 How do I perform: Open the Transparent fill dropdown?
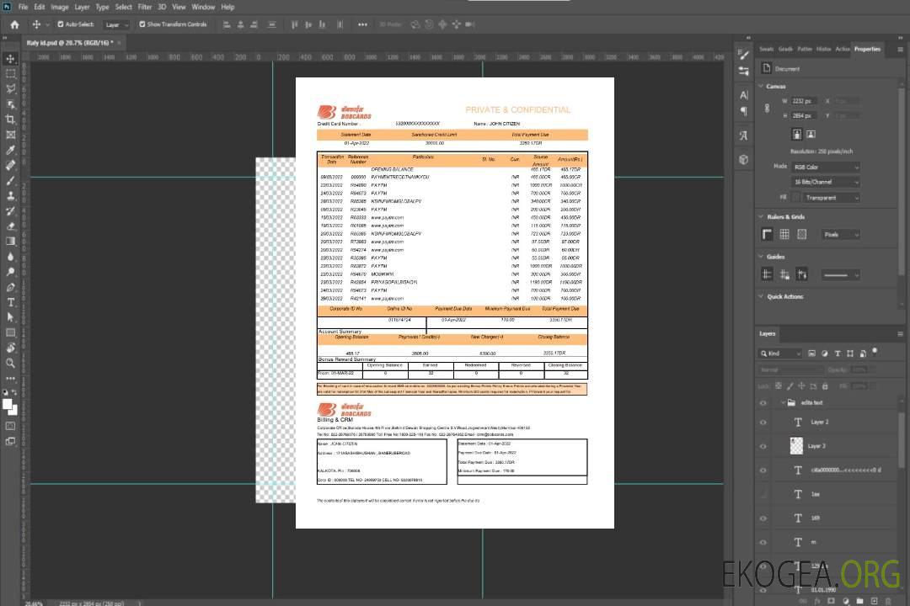point(831,198)
